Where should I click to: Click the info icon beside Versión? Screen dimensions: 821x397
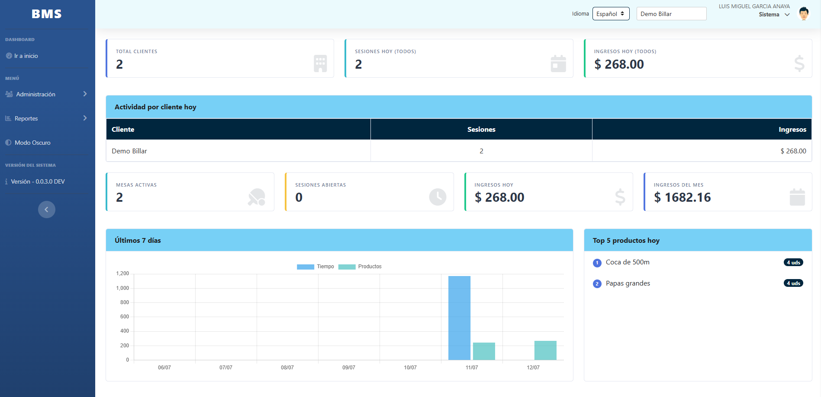(x=6, y=182)
